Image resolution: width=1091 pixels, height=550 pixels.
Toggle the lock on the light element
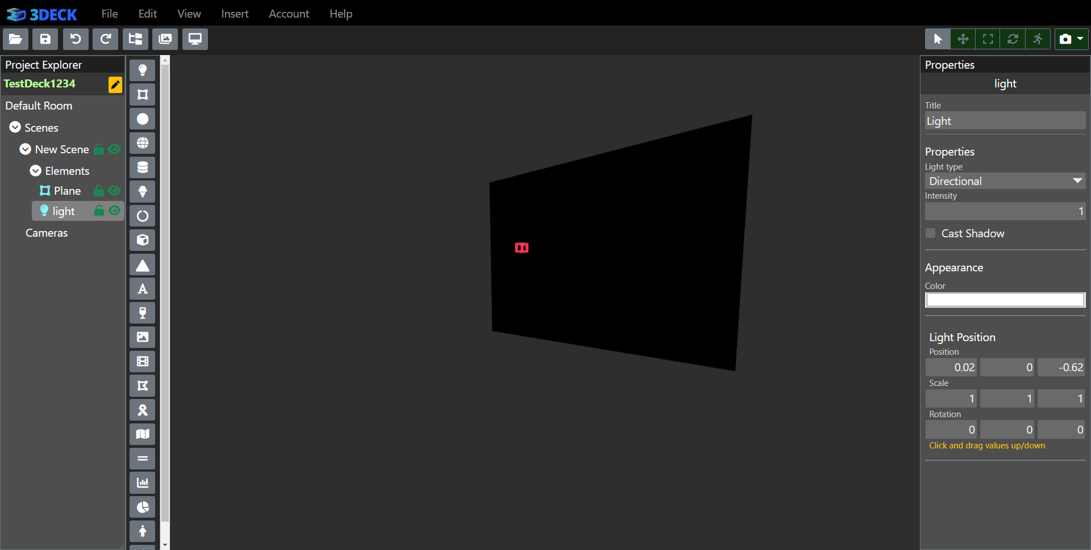[x=99, y=211]
